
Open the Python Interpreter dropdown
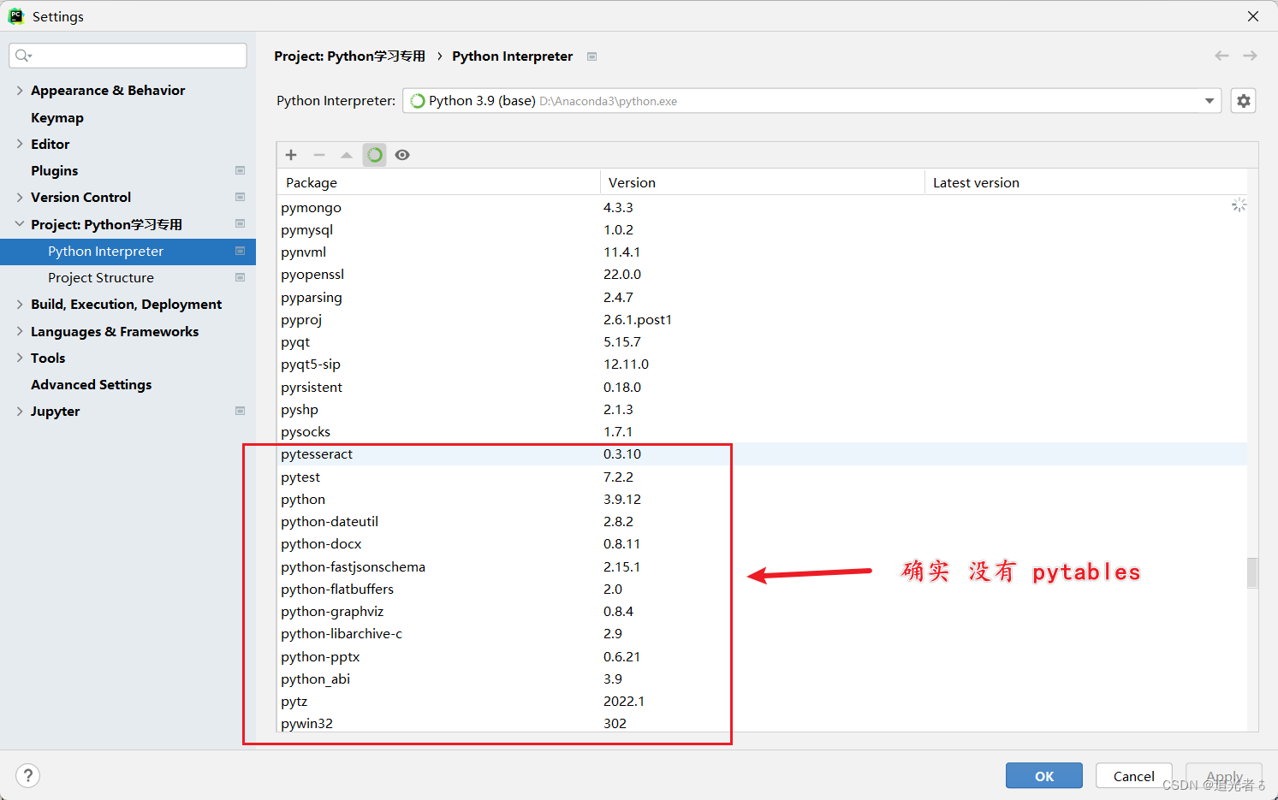[811, 101]
